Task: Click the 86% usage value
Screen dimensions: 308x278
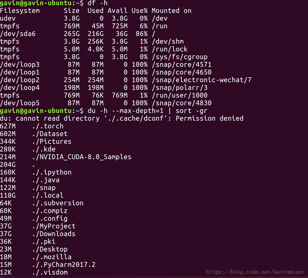Action: point(139,34)
